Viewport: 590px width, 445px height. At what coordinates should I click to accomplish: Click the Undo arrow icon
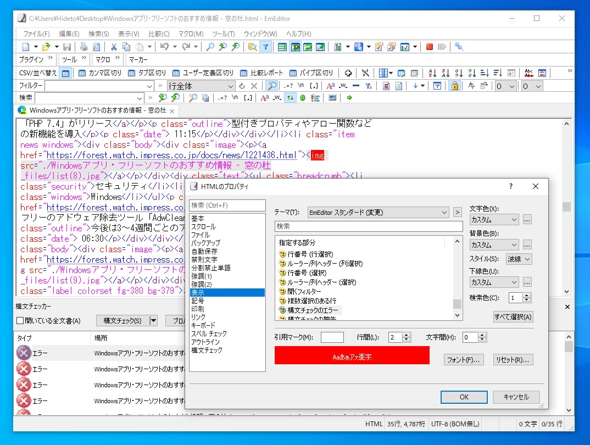pyautogui.click(x=164, y=47)
